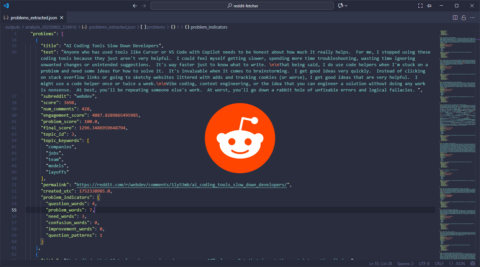The image size is (480, 267).
Task: Click the pin icon in title bar
Action: [429, 6]
